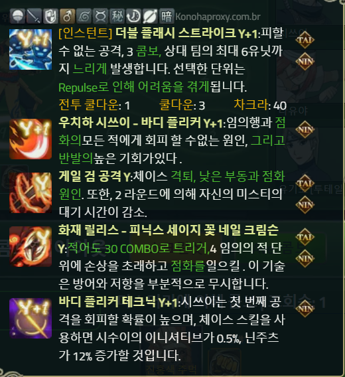345x377 pixels.
Task: Click the TAI badge beside 더블 플래시 스트라이크
Action: [305, 40]
